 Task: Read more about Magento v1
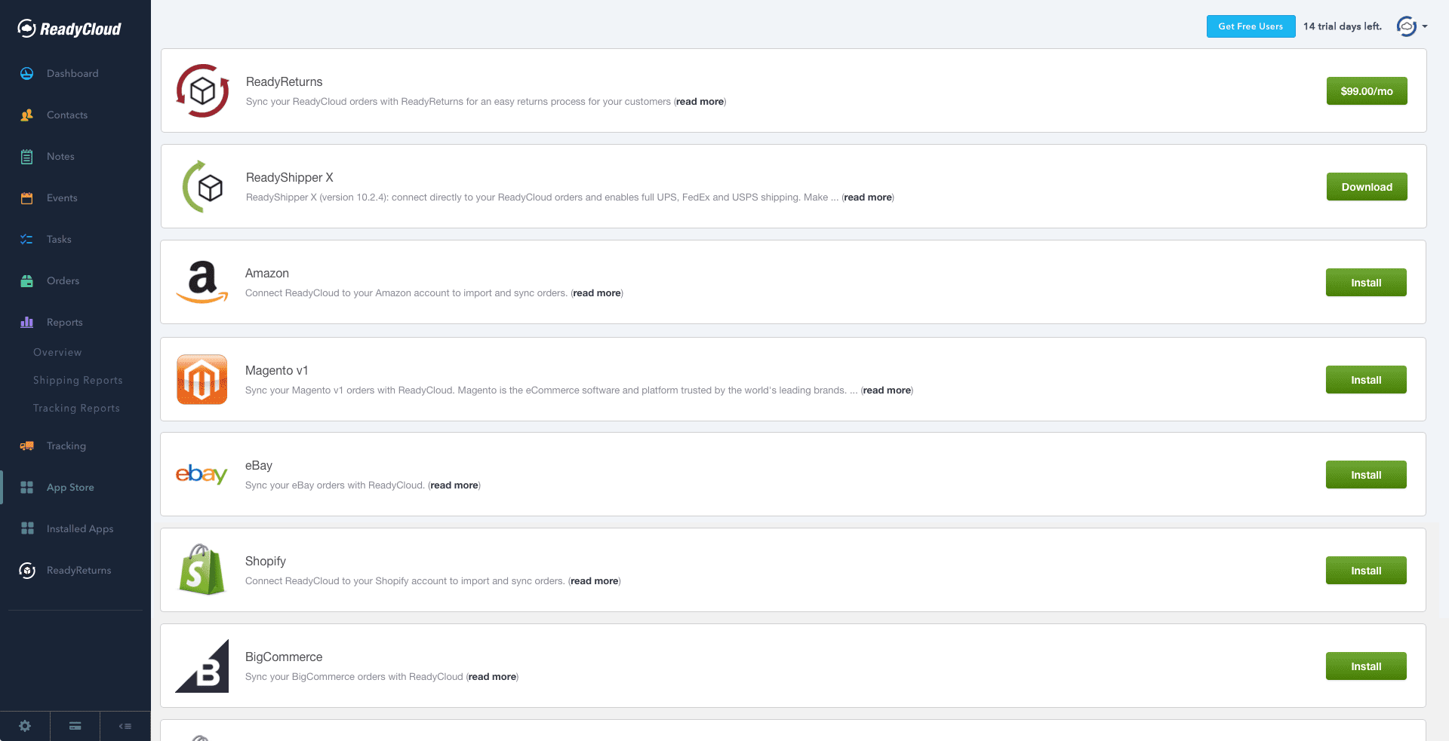(x=887, y=390)
